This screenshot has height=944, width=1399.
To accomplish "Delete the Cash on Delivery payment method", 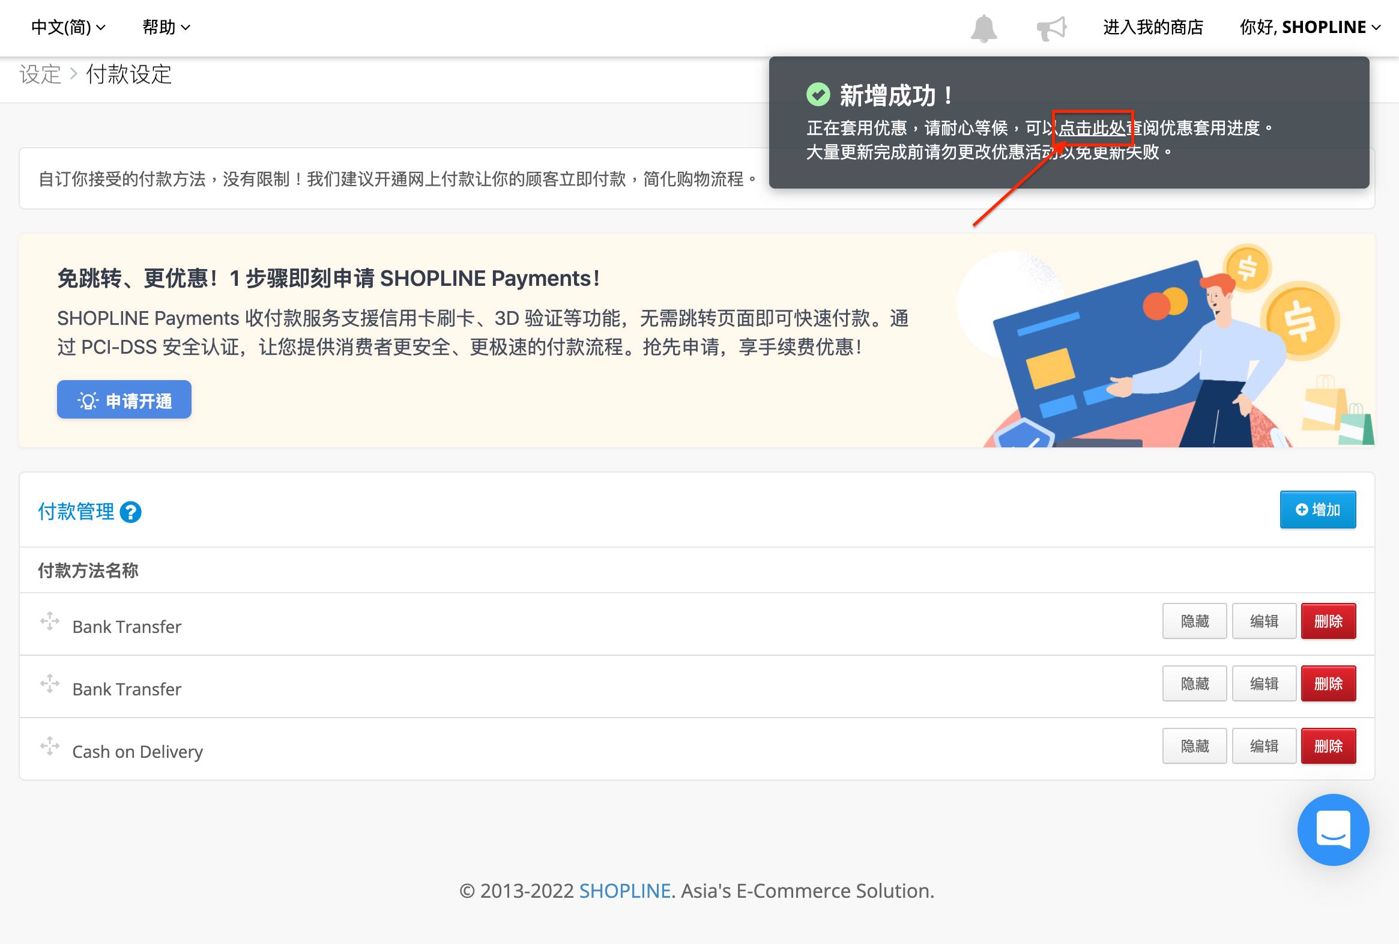I will pos(1328,746).
